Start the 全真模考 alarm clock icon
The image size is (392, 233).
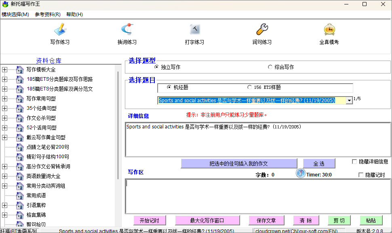click(329, 29)
